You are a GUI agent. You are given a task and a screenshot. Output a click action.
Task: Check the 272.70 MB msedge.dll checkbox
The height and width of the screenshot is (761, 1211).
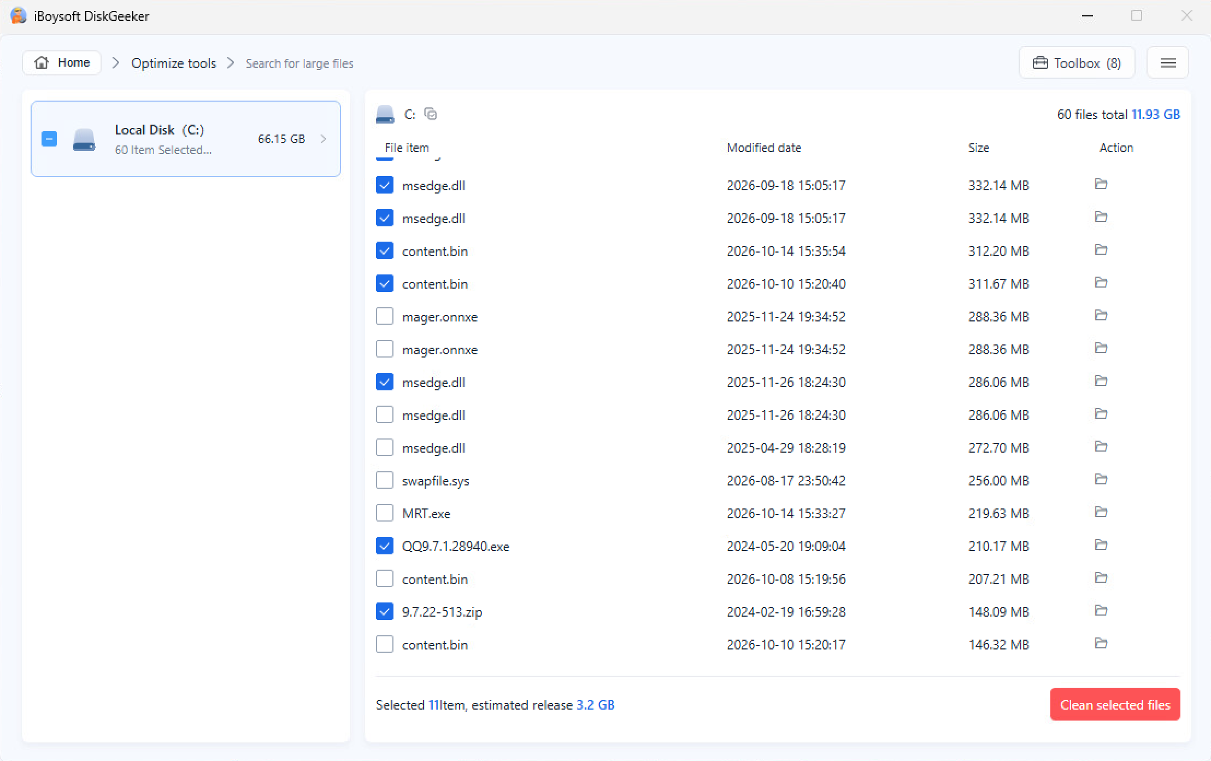[385, 448]
